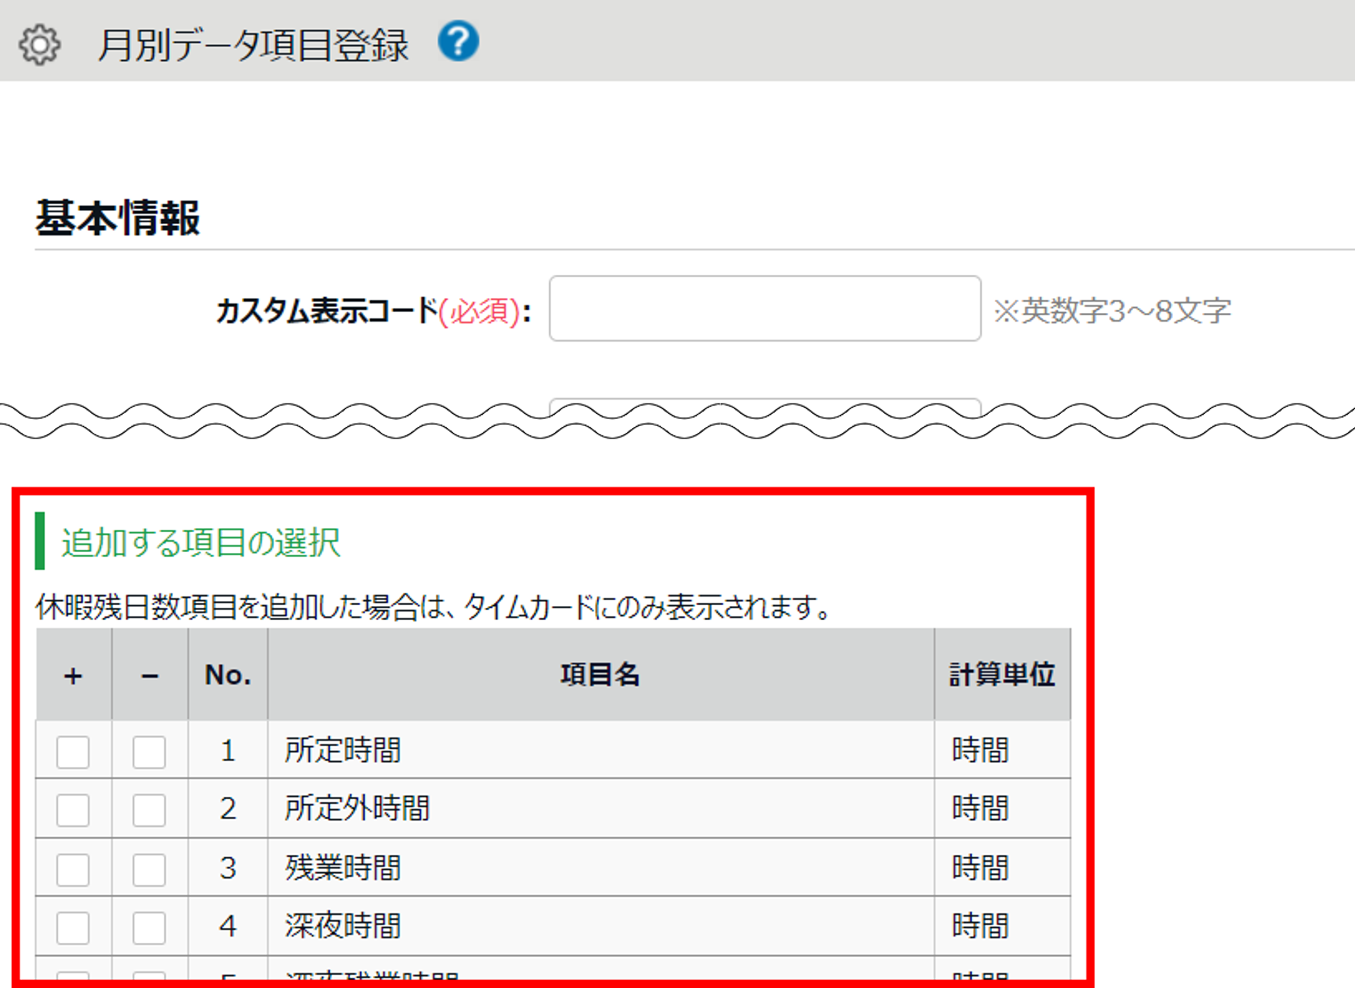This screenshot has width=1355, height=988.
Task: Select plus checkbox for 深夜時間
Action: pos(73,927)
